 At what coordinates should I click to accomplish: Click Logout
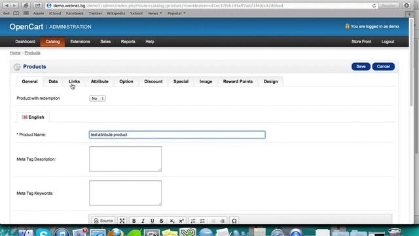[388, 42]
